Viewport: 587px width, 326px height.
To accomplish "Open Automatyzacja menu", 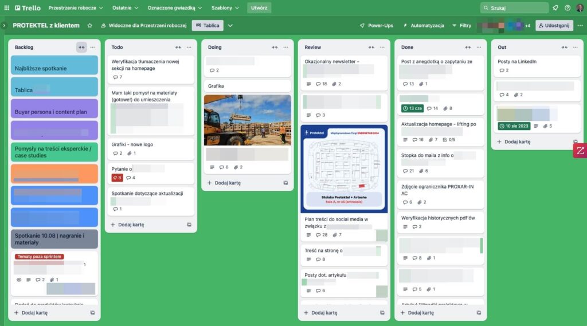I will [424, 25].
